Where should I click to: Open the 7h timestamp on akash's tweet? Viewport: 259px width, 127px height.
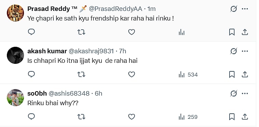[x=122, y=51]
